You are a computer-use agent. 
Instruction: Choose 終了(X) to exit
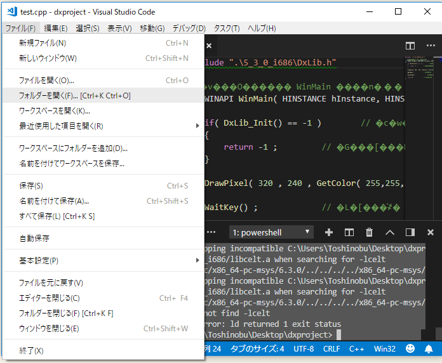103,350
